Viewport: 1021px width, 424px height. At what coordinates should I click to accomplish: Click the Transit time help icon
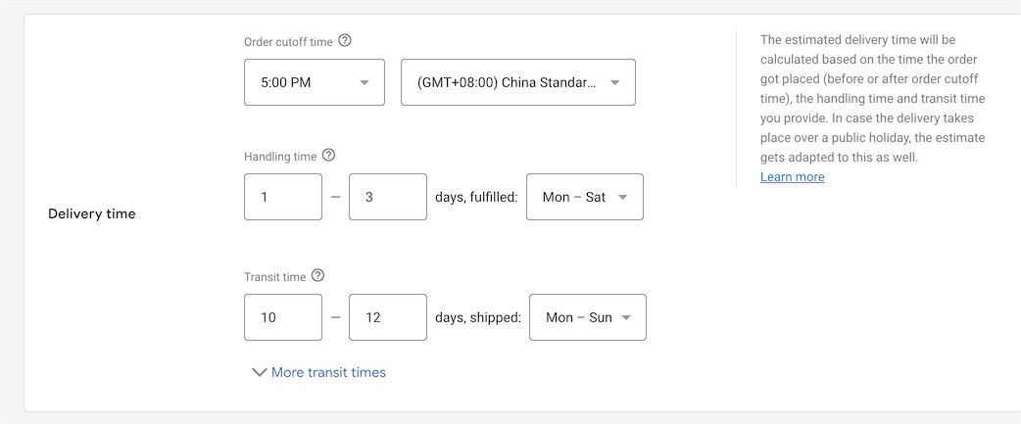coord(317,276)
